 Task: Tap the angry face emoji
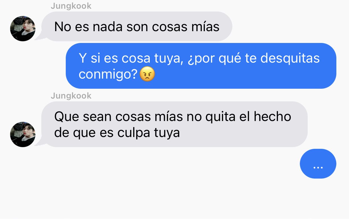point(147,74)
